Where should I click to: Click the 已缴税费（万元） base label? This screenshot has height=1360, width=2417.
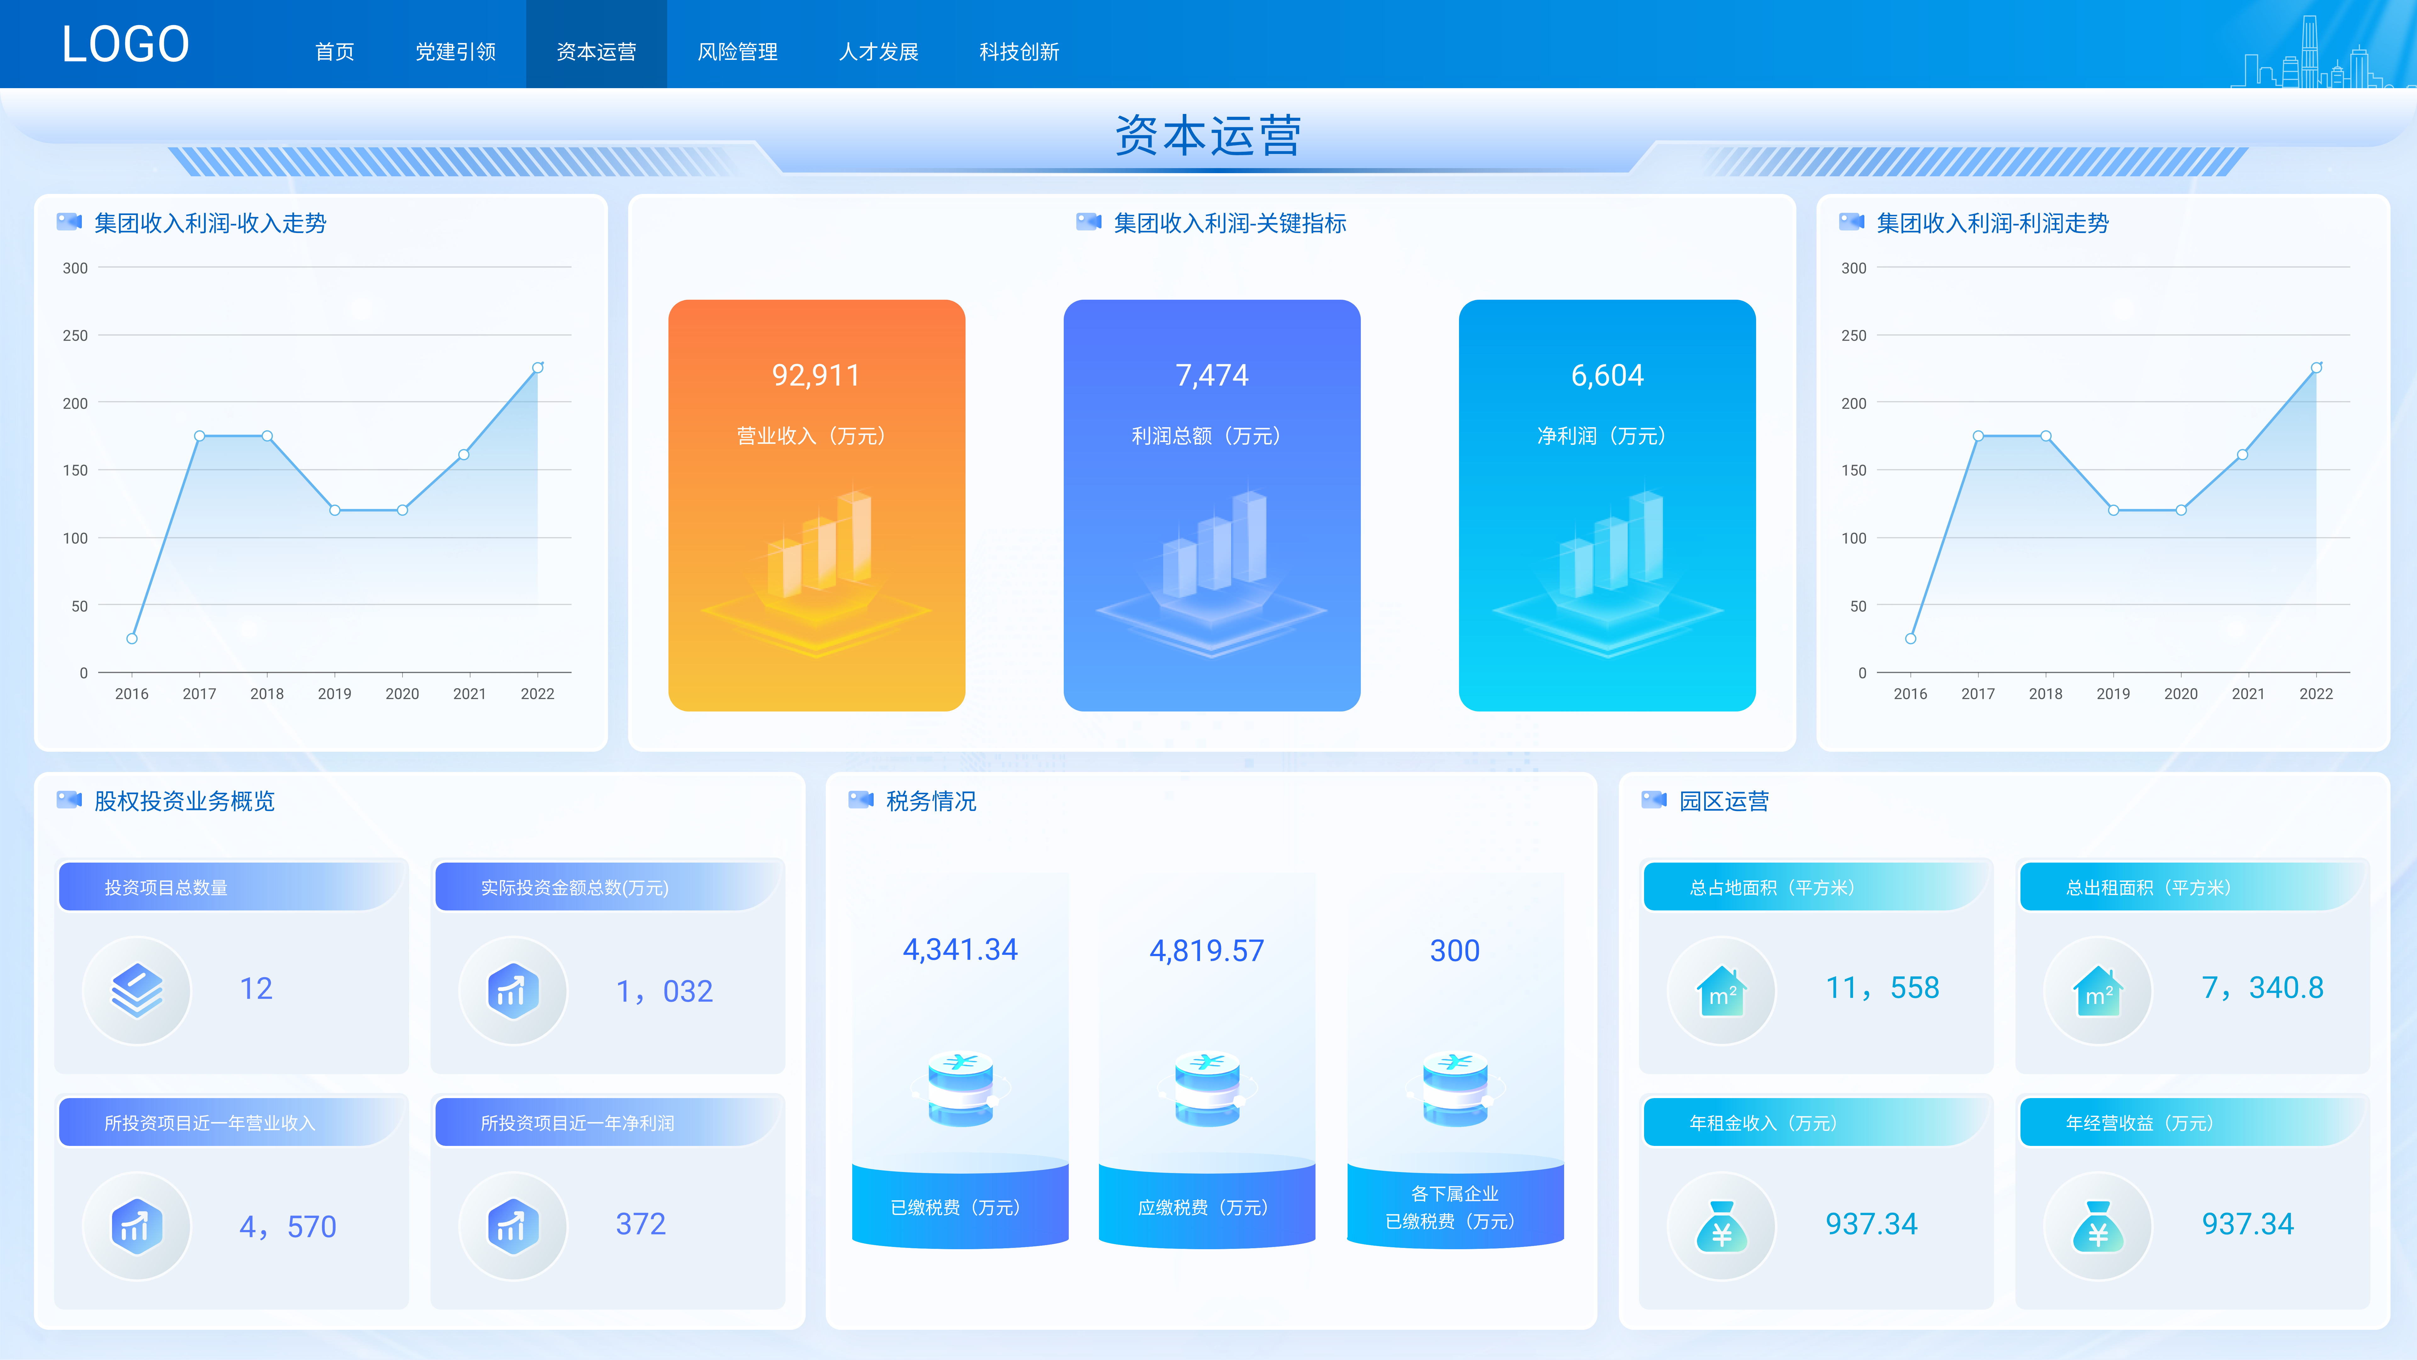click(x=960, y=1207)
